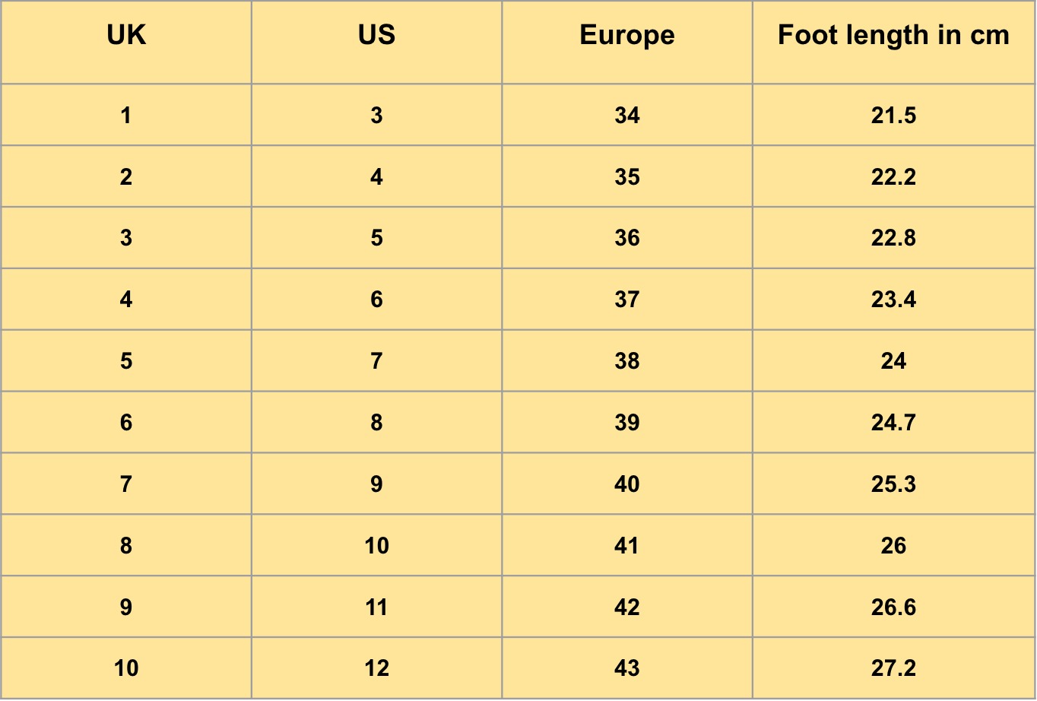Click the US size 11 cell
The image size is (1037, 701).
click(376, 607)
